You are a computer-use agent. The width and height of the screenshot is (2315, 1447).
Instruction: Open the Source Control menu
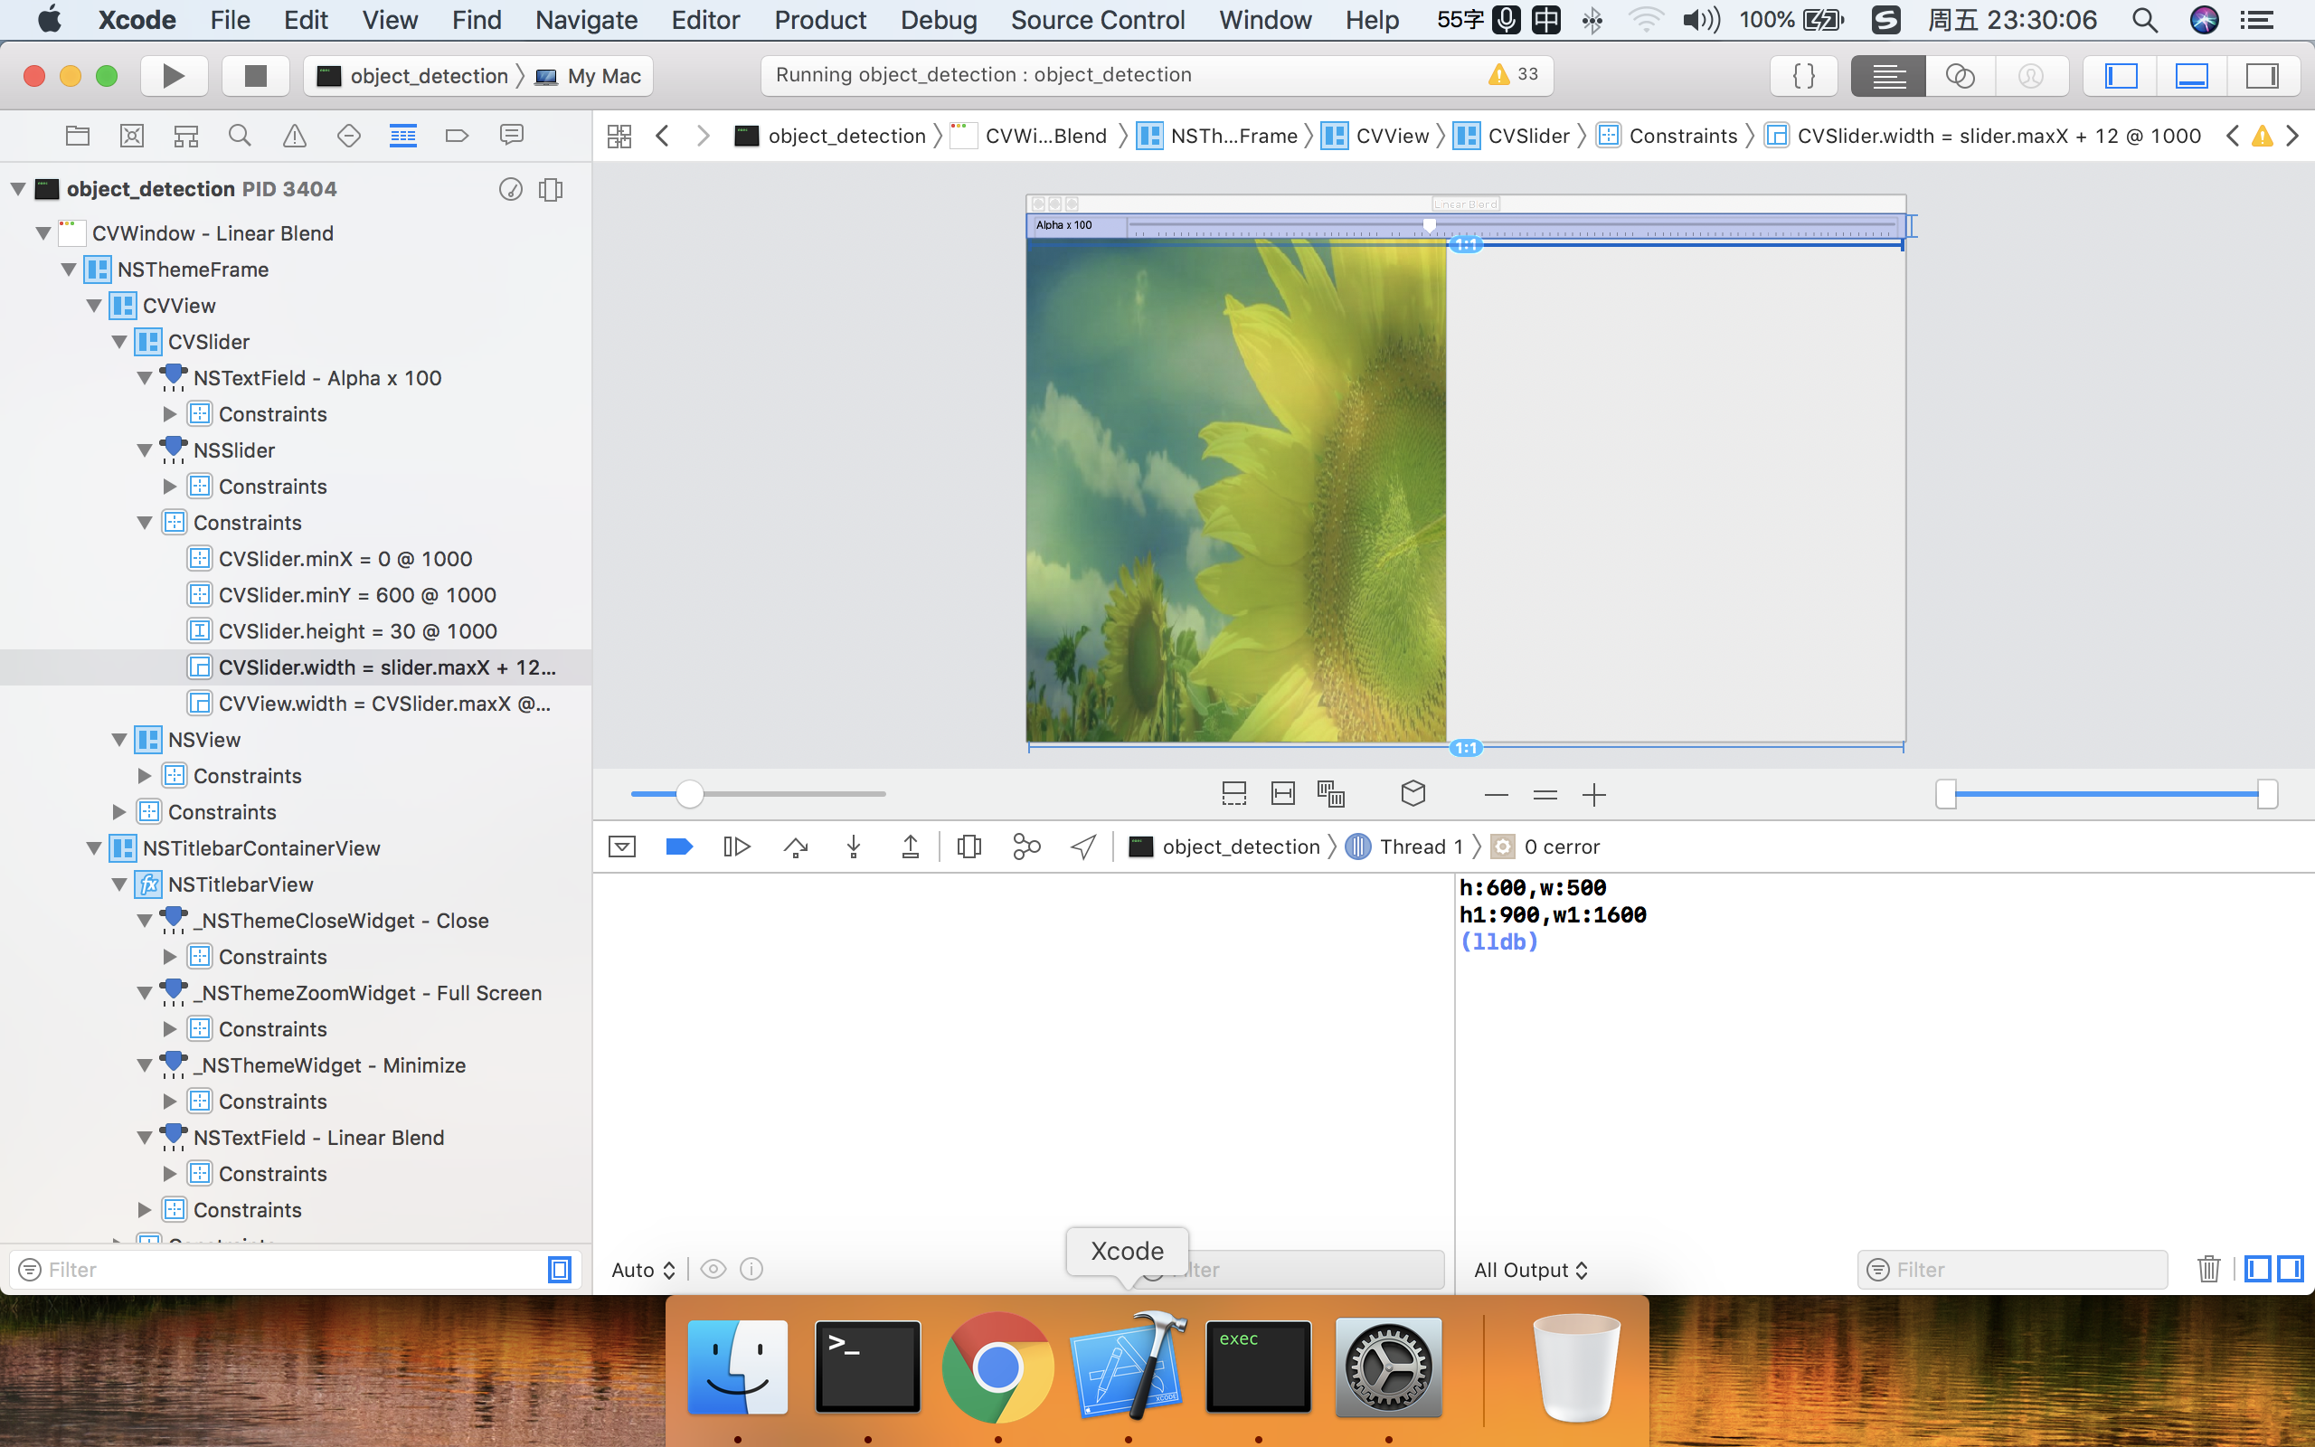tap(1097, 20)
